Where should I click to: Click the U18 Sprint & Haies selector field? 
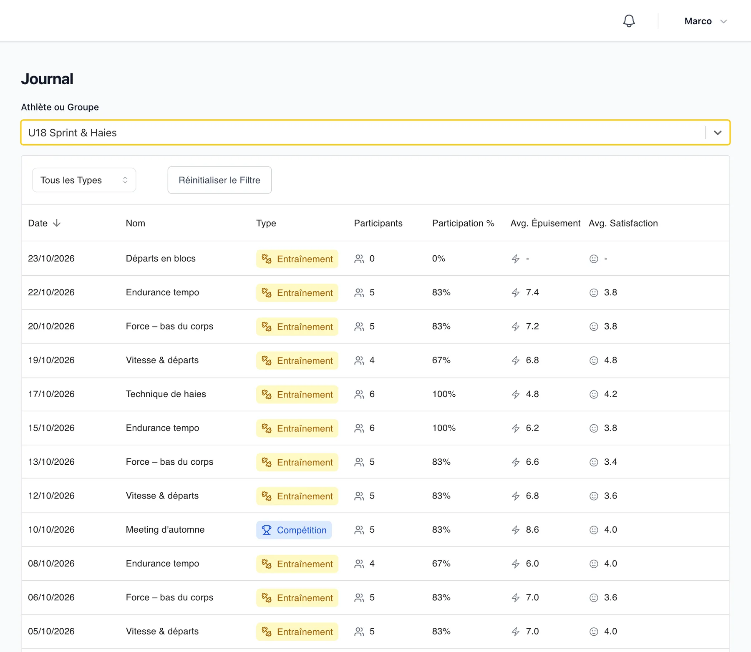pyautogui.click(x=375, y=133)
